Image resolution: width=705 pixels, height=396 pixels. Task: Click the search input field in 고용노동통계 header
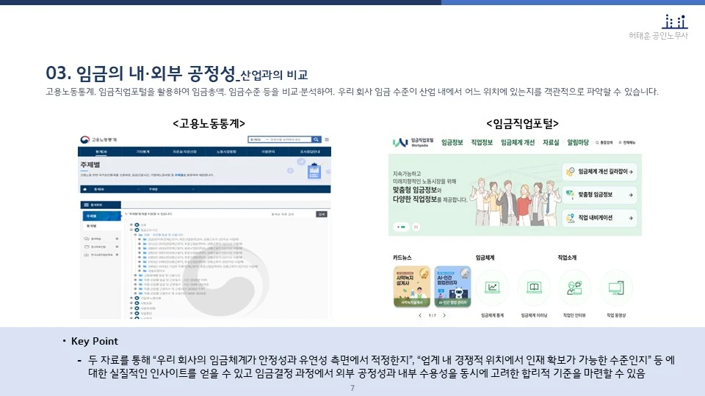(x=290, y=139)
